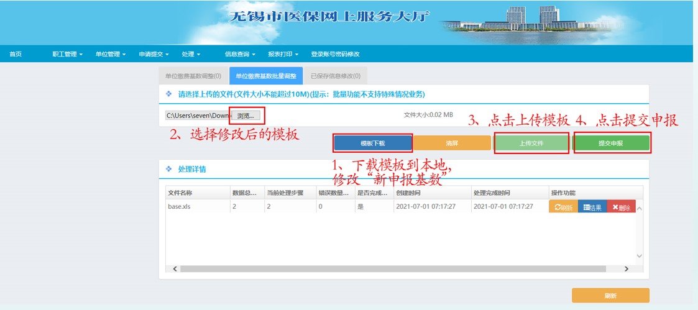Expand the 信息查询 dropdown menu
This screenshot has width=698, height=310.
click(x=239, y=55)
